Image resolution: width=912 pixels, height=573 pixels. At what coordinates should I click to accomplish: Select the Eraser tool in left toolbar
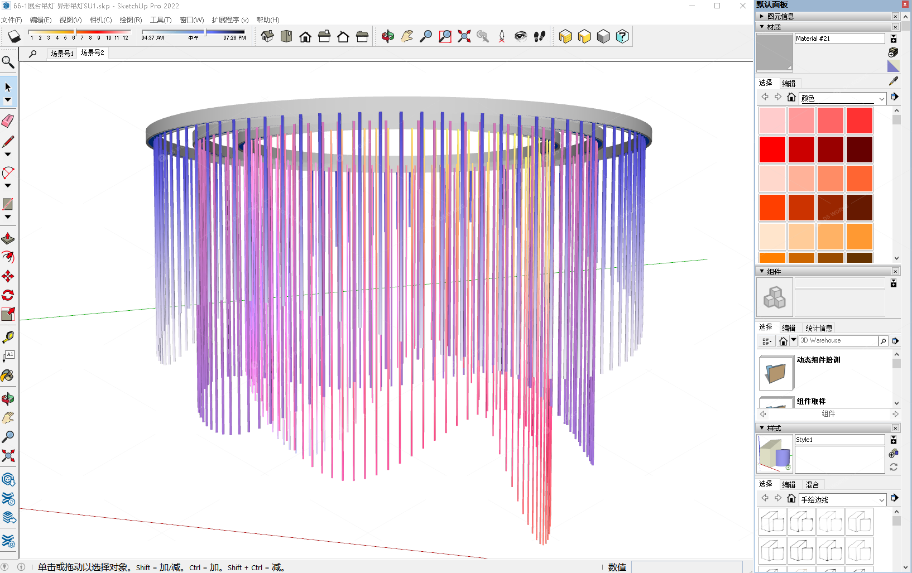coord(8,121)
